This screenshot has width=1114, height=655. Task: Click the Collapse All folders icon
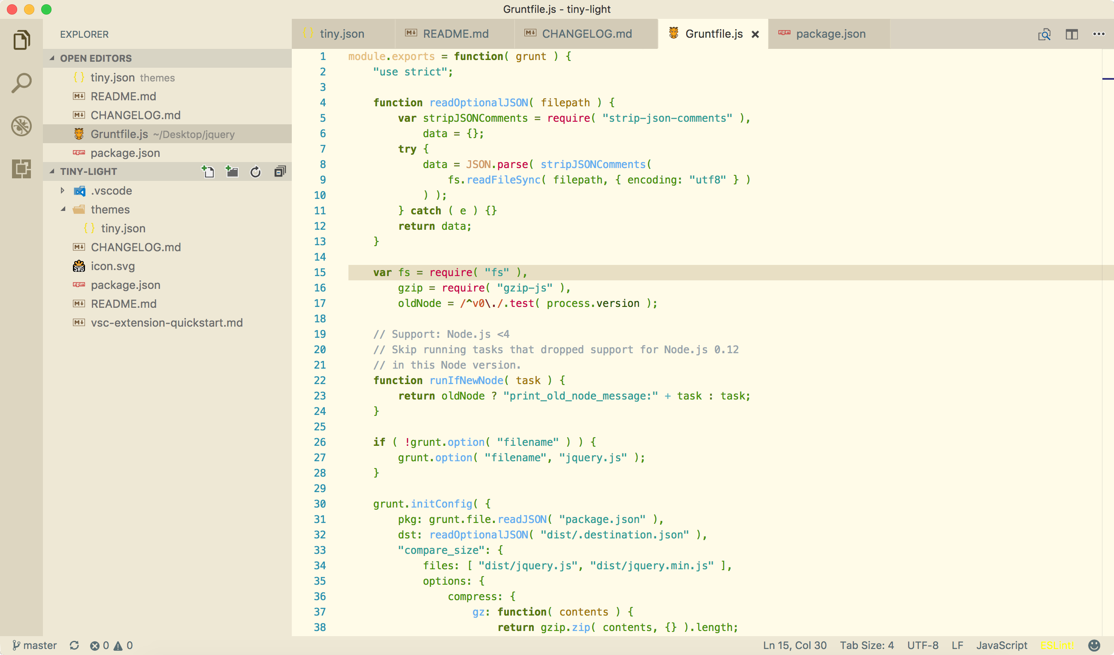(280, 171)
